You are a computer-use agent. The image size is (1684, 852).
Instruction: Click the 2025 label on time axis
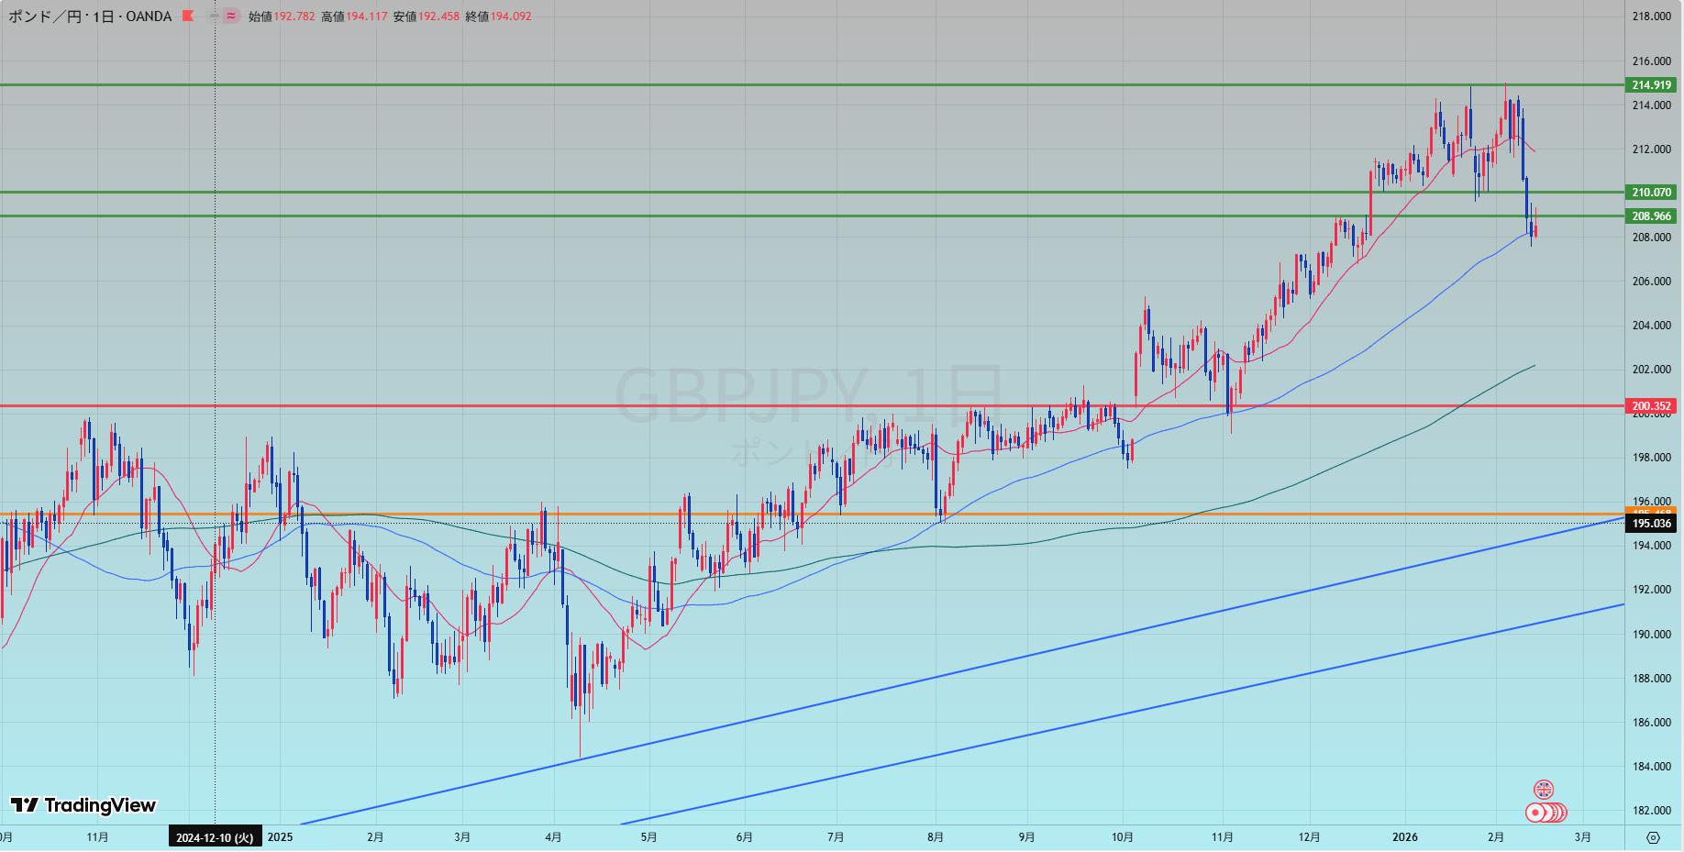click(x=280, y=837)
